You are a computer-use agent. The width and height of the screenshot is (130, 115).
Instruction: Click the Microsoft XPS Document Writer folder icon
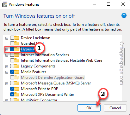17,95
